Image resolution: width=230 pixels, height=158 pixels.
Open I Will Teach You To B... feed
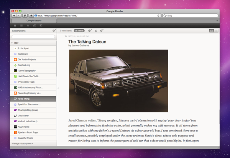pos(33,77)
